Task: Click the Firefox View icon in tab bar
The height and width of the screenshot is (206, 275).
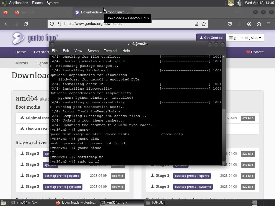Action: click(5, 12)
